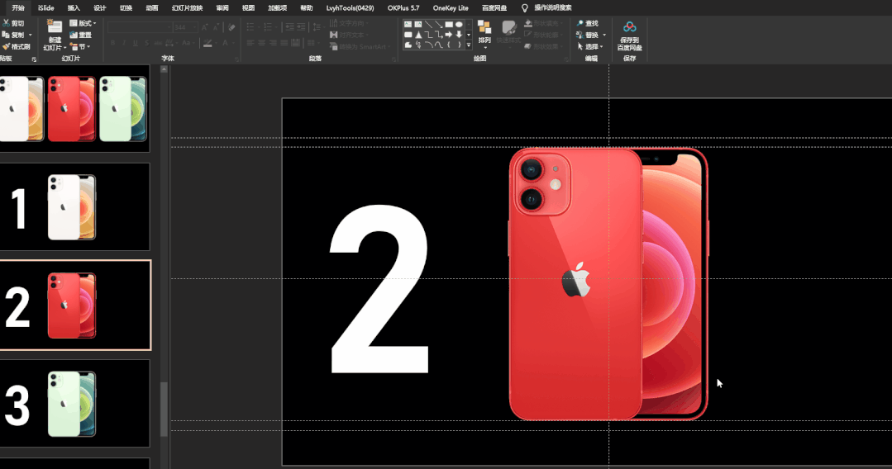Open the Slide Show (幻灯片放映) tab
This screenshot has width=892, height=469.
pyautogui.click(x=187, y=8)
